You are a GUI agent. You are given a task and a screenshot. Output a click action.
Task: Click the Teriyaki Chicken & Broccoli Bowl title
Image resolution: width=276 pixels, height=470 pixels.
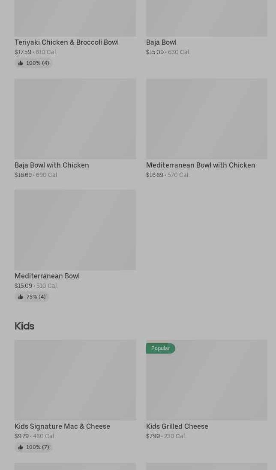(x=66, y=42)
